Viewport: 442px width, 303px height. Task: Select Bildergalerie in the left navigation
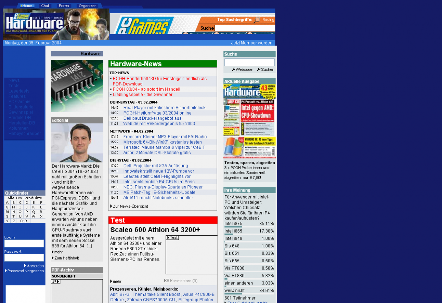[21, 107]
